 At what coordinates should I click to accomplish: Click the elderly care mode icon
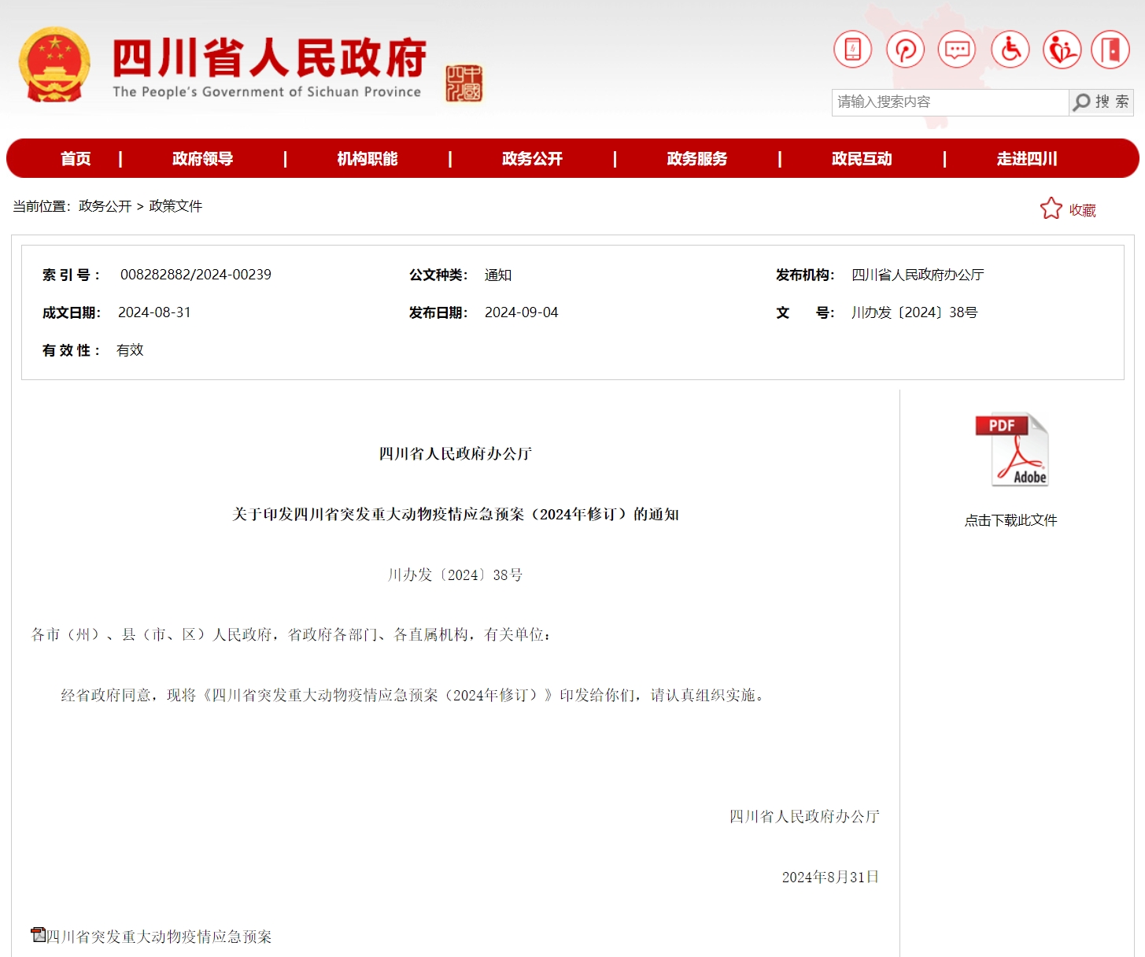click(x=1062, y=50)
